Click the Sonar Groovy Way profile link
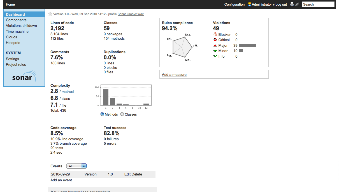 [x=131, y=14]
